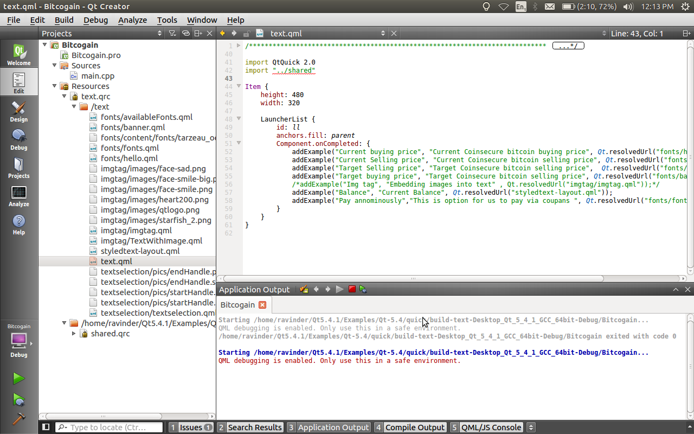Image resolution: width=694 pixels, height=434 pixels.
Task: Show the QML/JS Console pane
Action: click(x=487, y=427)
